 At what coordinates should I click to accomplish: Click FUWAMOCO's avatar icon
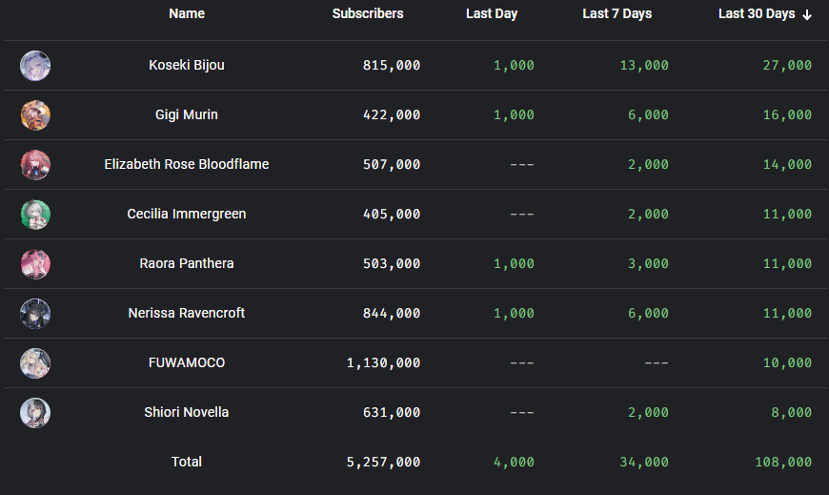point(35,362)
